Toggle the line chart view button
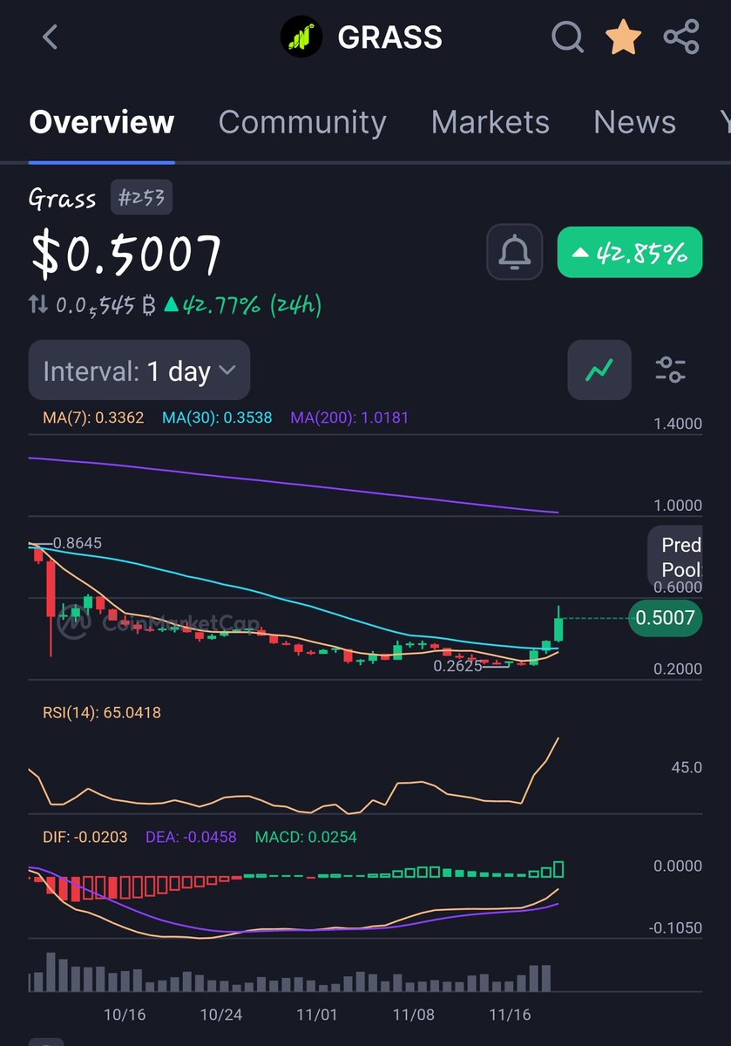 point(599,370)
